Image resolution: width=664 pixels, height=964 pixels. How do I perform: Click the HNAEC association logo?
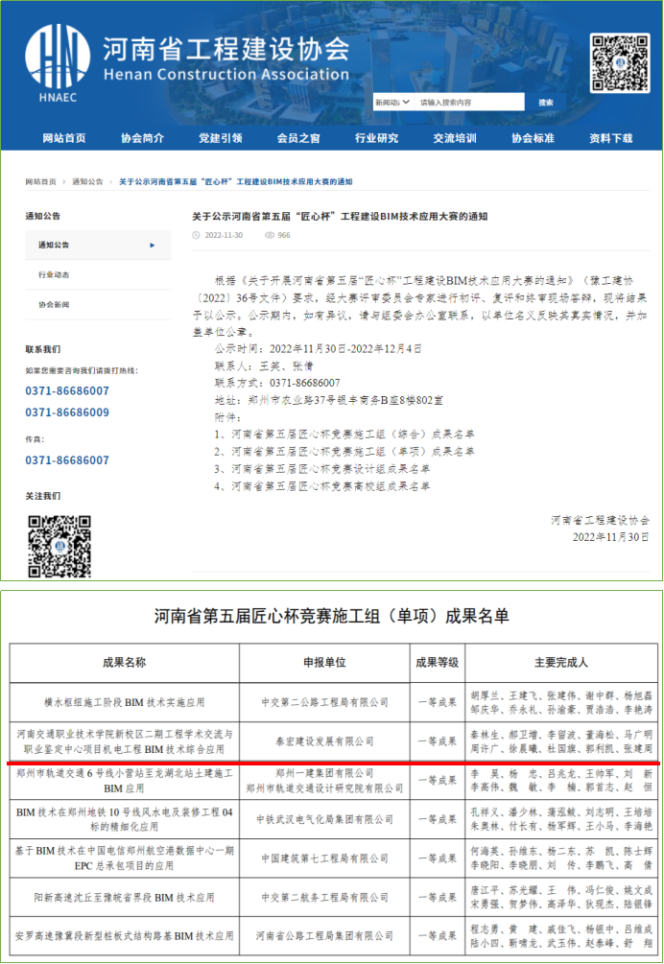pos(58,63)
